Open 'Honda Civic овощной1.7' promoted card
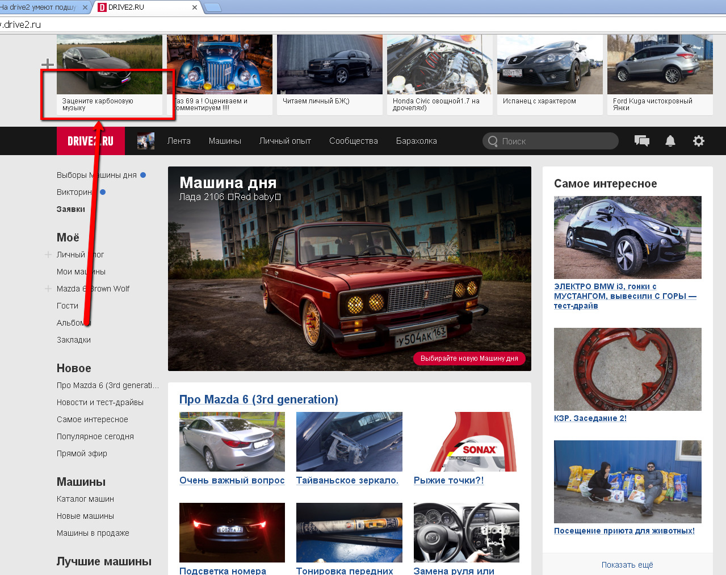The width and height of the screenshot is (726, 575). point(440,75)
